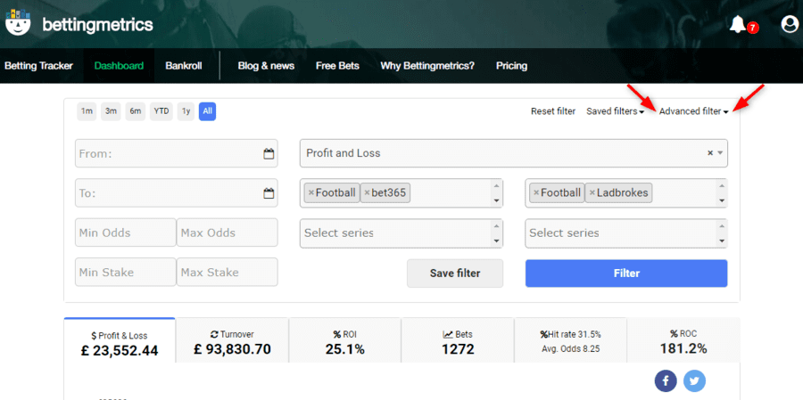Select the All time range

[207, 111]
